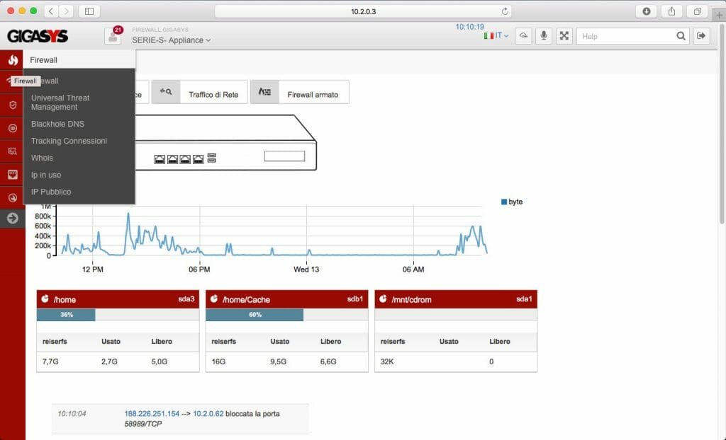726x440 pixels.
Task: Click the network port icon in sidebar
Action: tap(13, 174)
